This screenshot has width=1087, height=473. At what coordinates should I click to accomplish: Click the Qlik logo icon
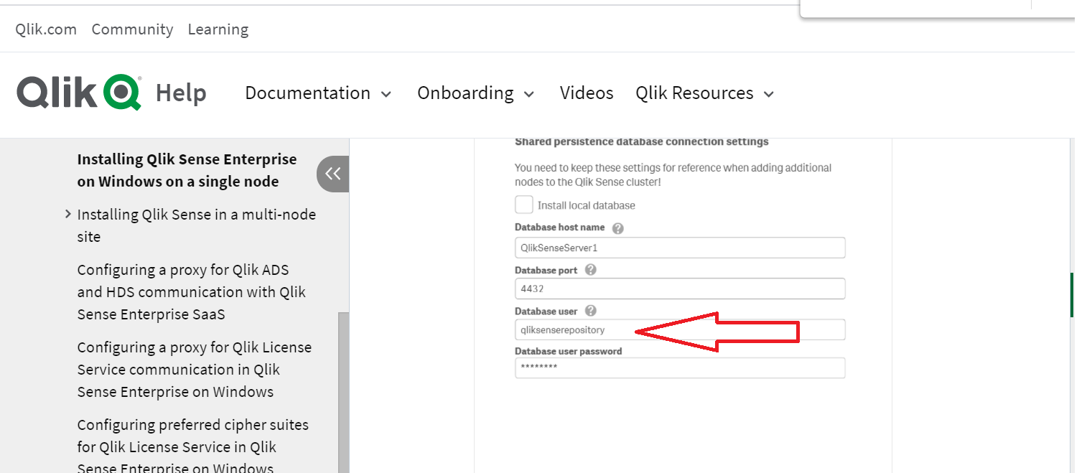[79, 93]
